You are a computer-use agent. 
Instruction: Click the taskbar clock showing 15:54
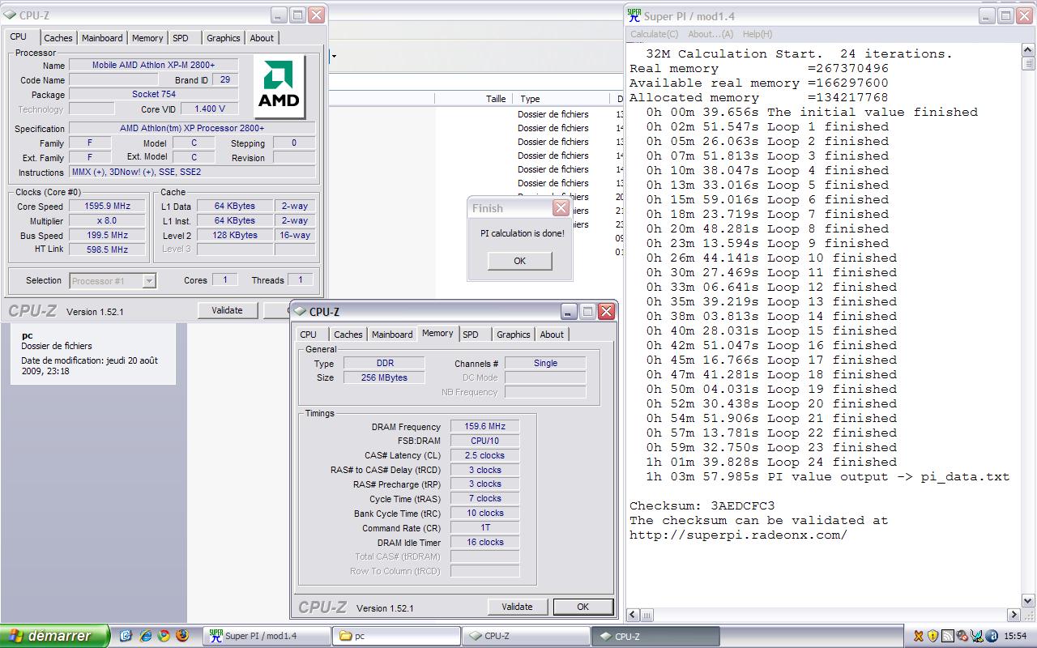click(1015, 636)
